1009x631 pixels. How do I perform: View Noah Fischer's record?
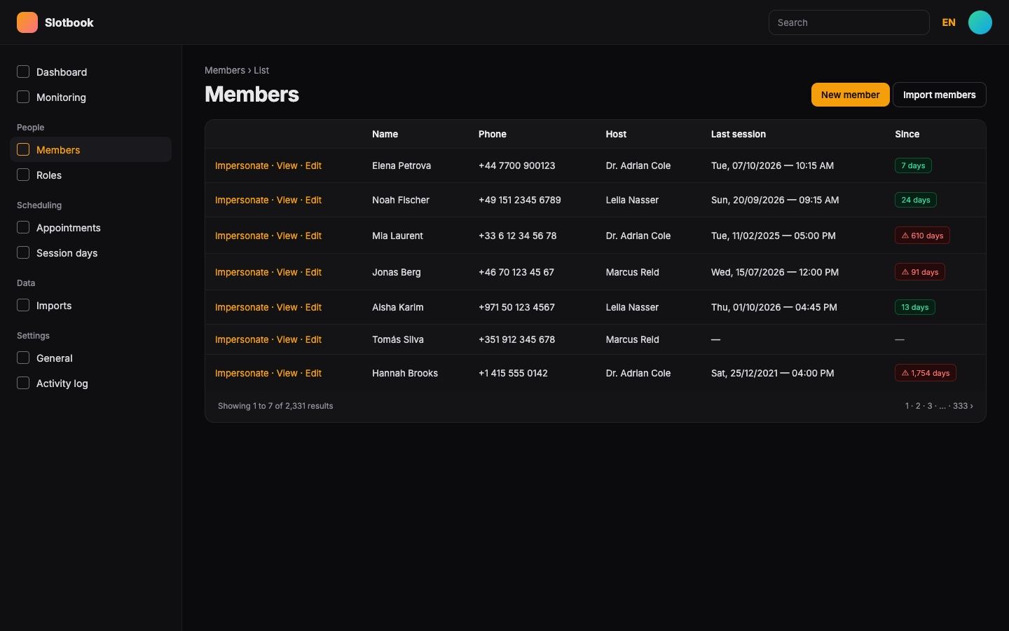[x=287, y=200]
